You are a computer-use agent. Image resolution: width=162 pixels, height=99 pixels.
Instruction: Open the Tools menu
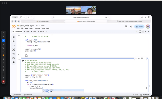43,28
